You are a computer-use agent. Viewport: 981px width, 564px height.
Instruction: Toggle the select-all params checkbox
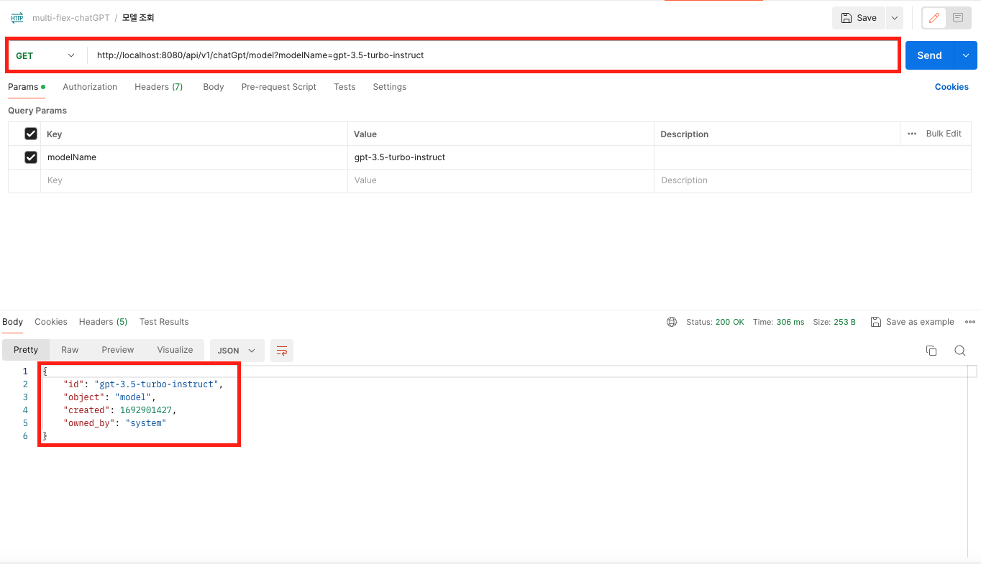point(31,134)
